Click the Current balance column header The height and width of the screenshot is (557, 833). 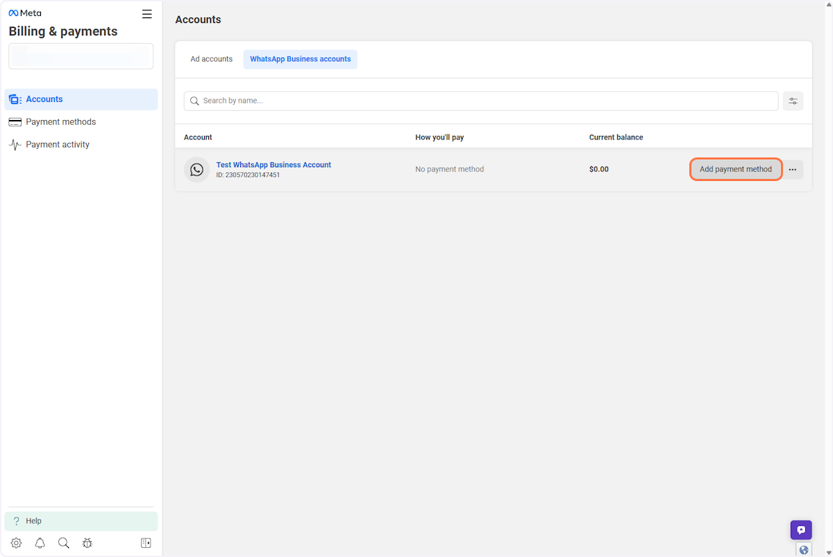coord(616,137)
